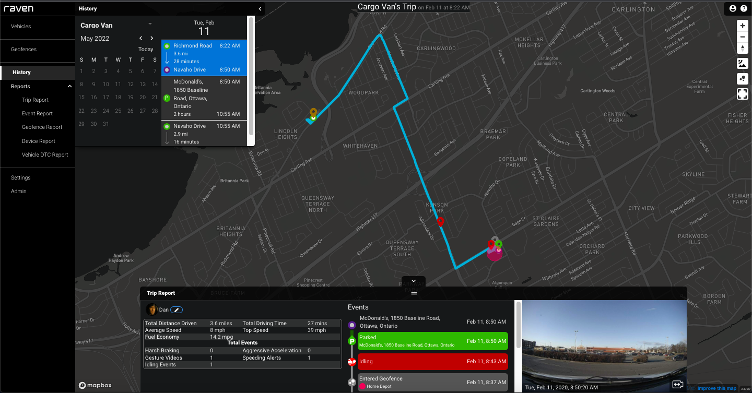Go to next month in calendar
The image size is (752, 393).
point(152,38)
